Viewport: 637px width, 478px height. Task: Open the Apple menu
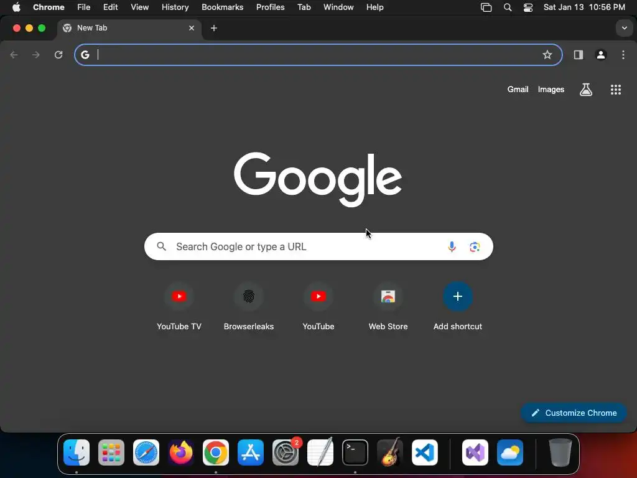coord(16,7)
